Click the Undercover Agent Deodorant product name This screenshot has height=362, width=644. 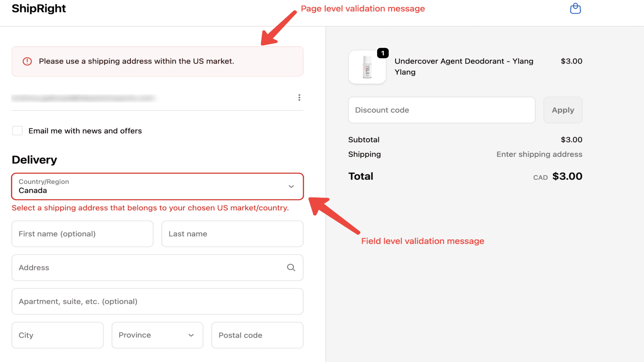click(x=464, y=66)
